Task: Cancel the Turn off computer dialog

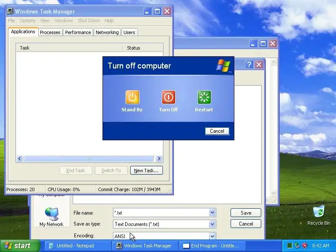Action: coord(217,131)
